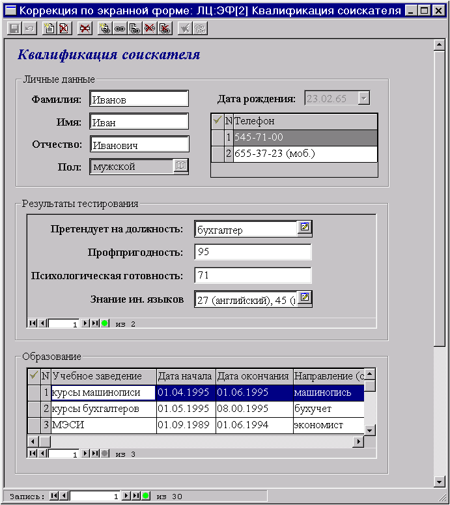
Task: Go to next record in Результаты тестирования navigator
Action: 85,323
